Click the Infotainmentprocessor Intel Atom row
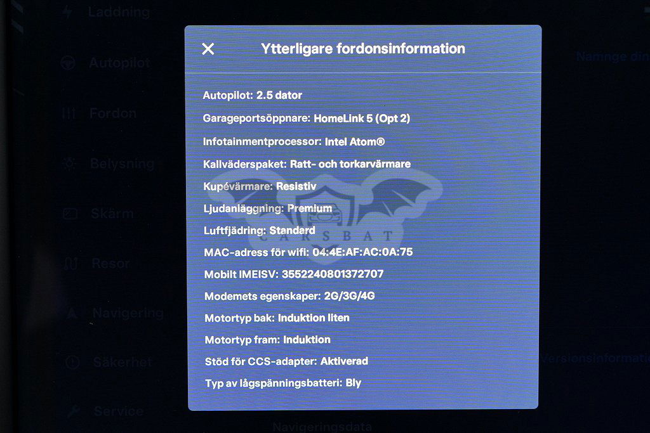 pos(293,141)
